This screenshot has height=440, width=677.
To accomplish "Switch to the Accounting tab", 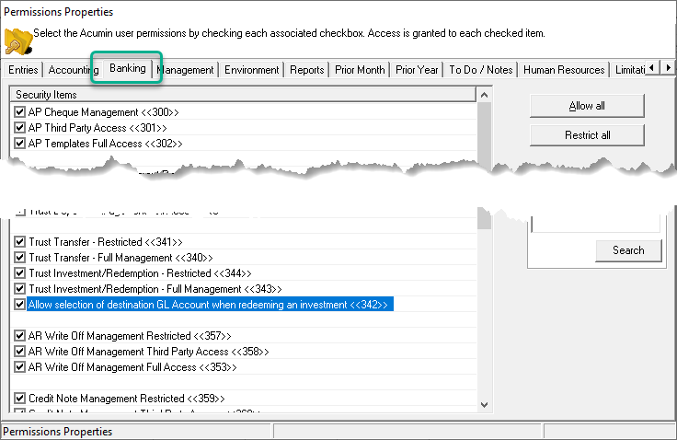I will coord(74,70).
